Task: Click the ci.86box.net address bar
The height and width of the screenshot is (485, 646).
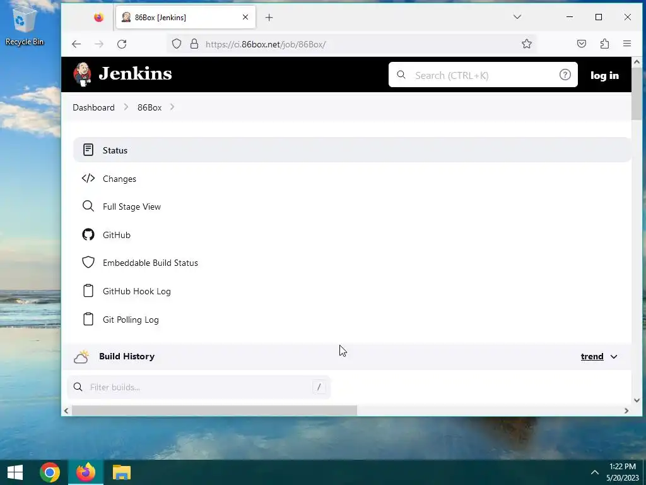Action: coord(351,44)
